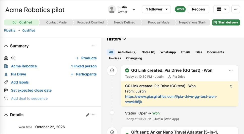Open the grid layout view dropdown
This screenshot has width=244, height=134.
[221, 9]
